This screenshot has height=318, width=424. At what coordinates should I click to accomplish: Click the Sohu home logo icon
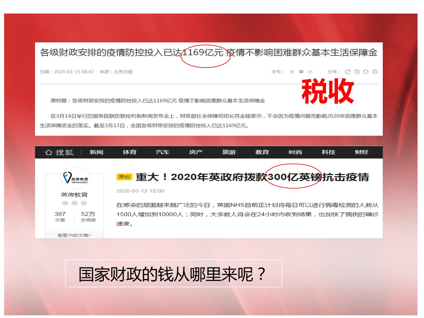[59, 152]
